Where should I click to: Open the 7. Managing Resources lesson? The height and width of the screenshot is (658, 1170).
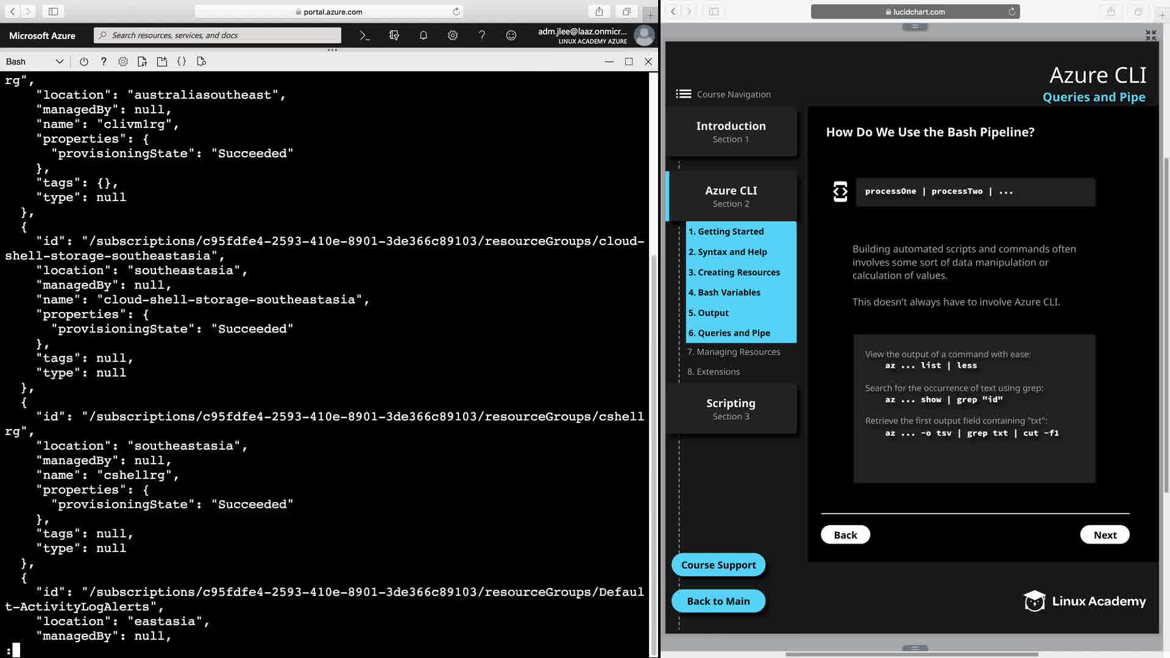click(x=733, y=352)
